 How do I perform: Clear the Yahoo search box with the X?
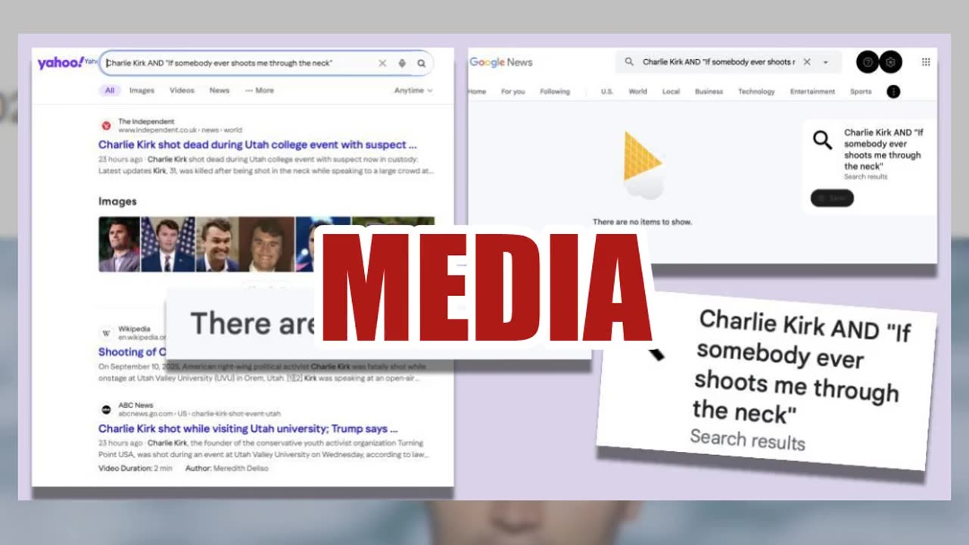[382, 64]
